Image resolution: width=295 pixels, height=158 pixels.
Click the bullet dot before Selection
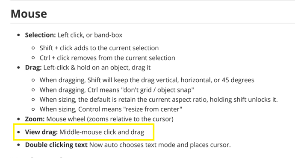[18, 35]
